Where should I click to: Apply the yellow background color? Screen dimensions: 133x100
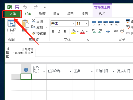pos(73,31)
